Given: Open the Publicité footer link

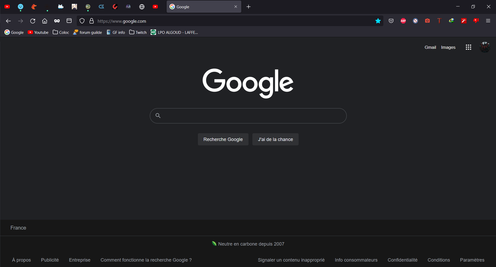Looking at the screenshot, I should (x=50, y=260).
